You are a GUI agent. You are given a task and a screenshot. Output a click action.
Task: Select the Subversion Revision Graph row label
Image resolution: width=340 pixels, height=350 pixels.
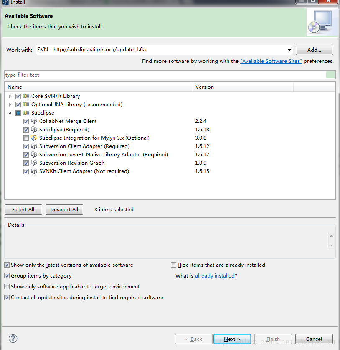coord(71,163)
